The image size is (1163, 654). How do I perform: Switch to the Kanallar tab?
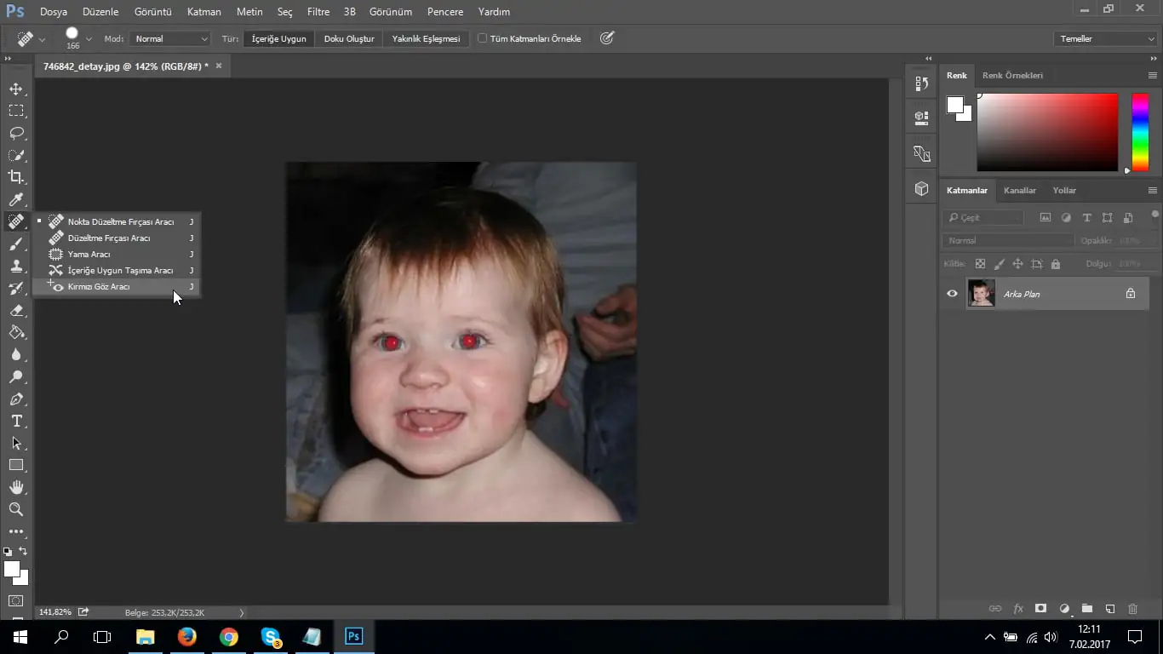pyautogui.click(x=1019, y=191)
